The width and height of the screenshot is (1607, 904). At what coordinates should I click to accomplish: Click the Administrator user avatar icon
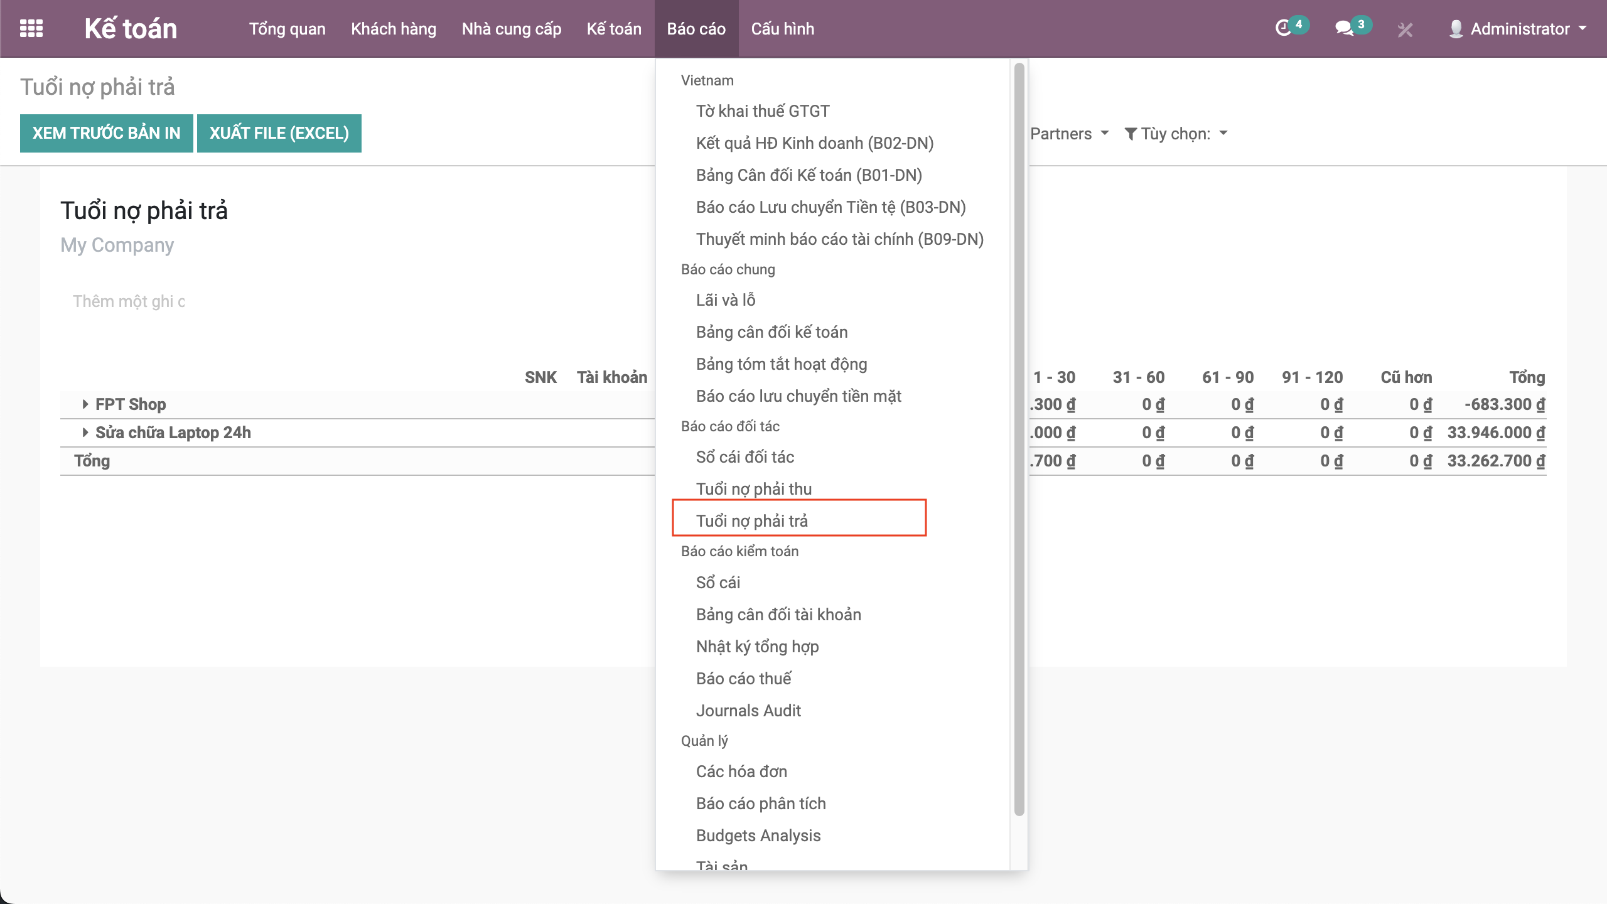point(1456,29)
